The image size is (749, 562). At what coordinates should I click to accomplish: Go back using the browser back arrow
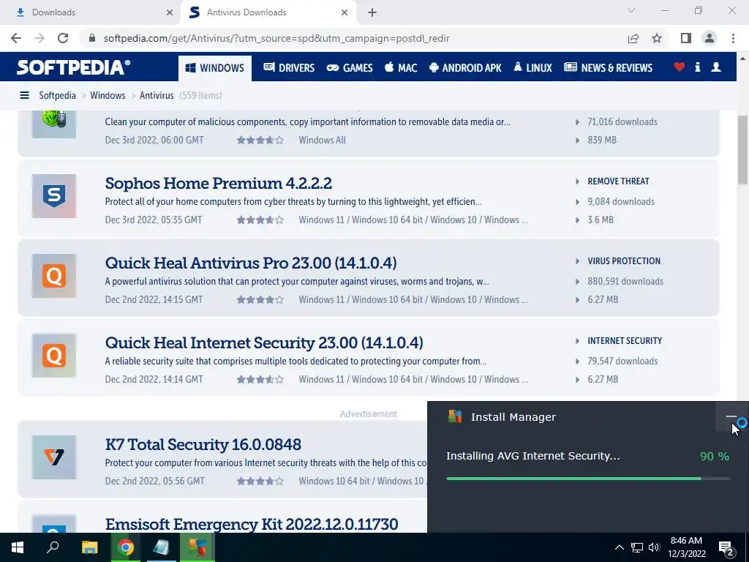(x=16, y=38)
